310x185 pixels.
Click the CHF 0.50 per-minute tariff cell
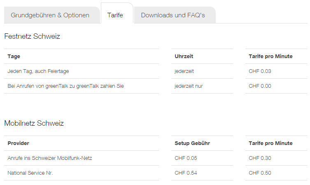(x=260, y=173)
